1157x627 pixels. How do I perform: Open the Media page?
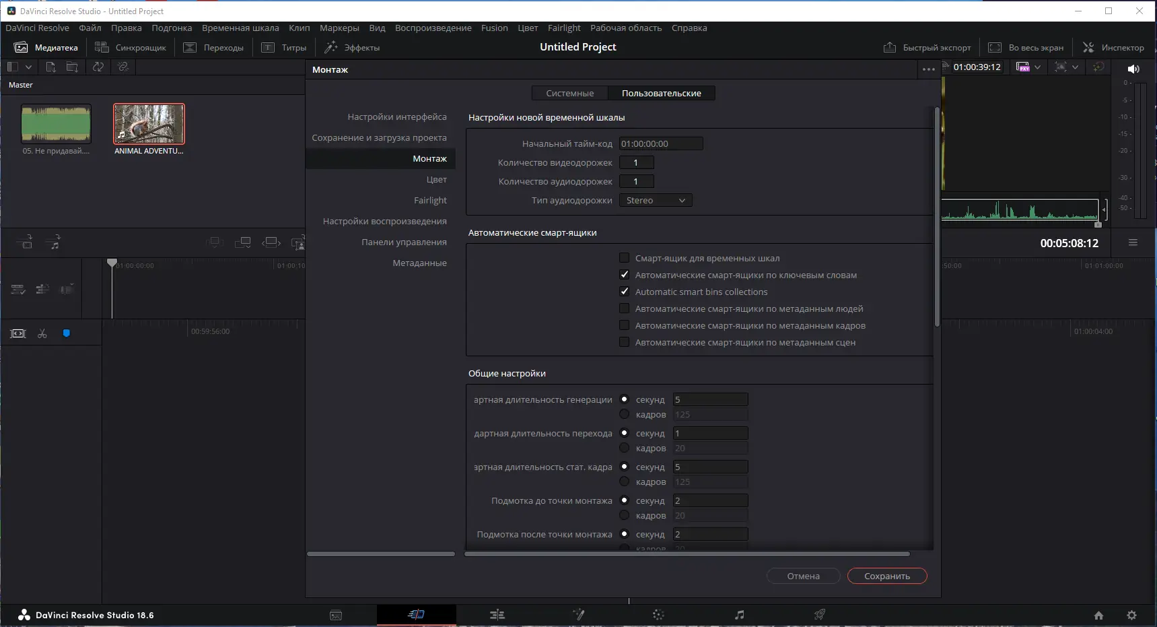tap(336, 614)
